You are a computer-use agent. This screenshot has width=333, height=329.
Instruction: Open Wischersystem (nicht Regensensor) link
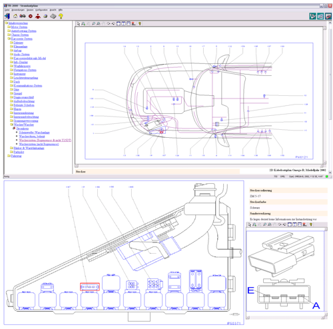39,145
